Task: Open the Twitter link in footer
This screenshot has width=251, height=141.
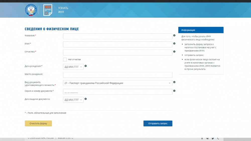Action: [x=213, y=138]
